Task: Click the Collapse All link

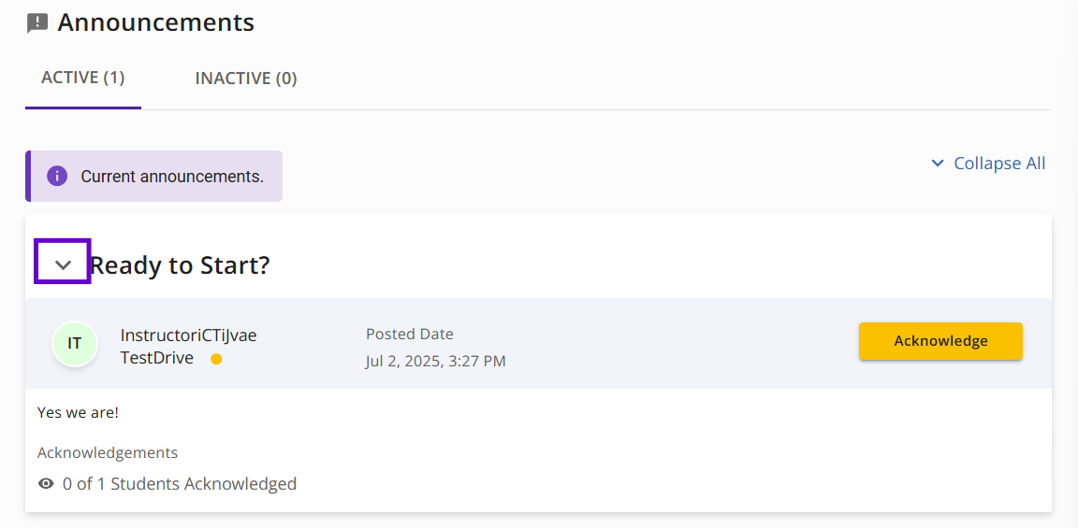Action: (x=988, y=164)
